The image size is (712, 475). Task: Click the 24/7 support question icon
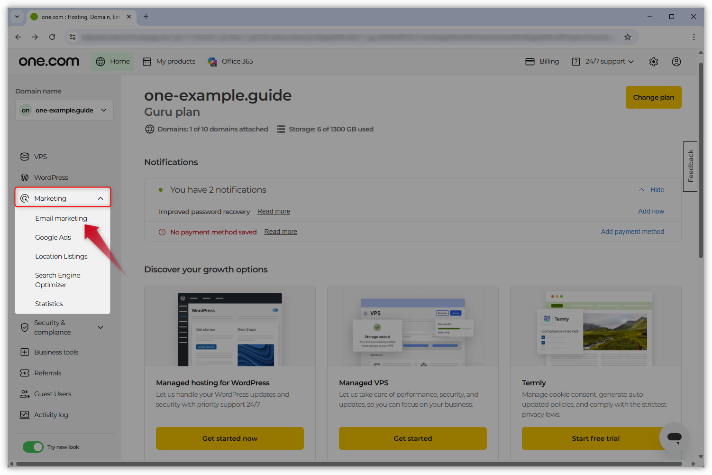576,62
